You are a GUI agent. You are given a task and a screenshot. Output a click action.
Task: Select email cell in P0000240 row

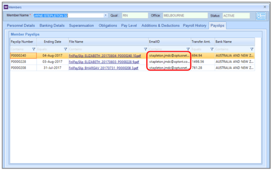pos(170,56)
